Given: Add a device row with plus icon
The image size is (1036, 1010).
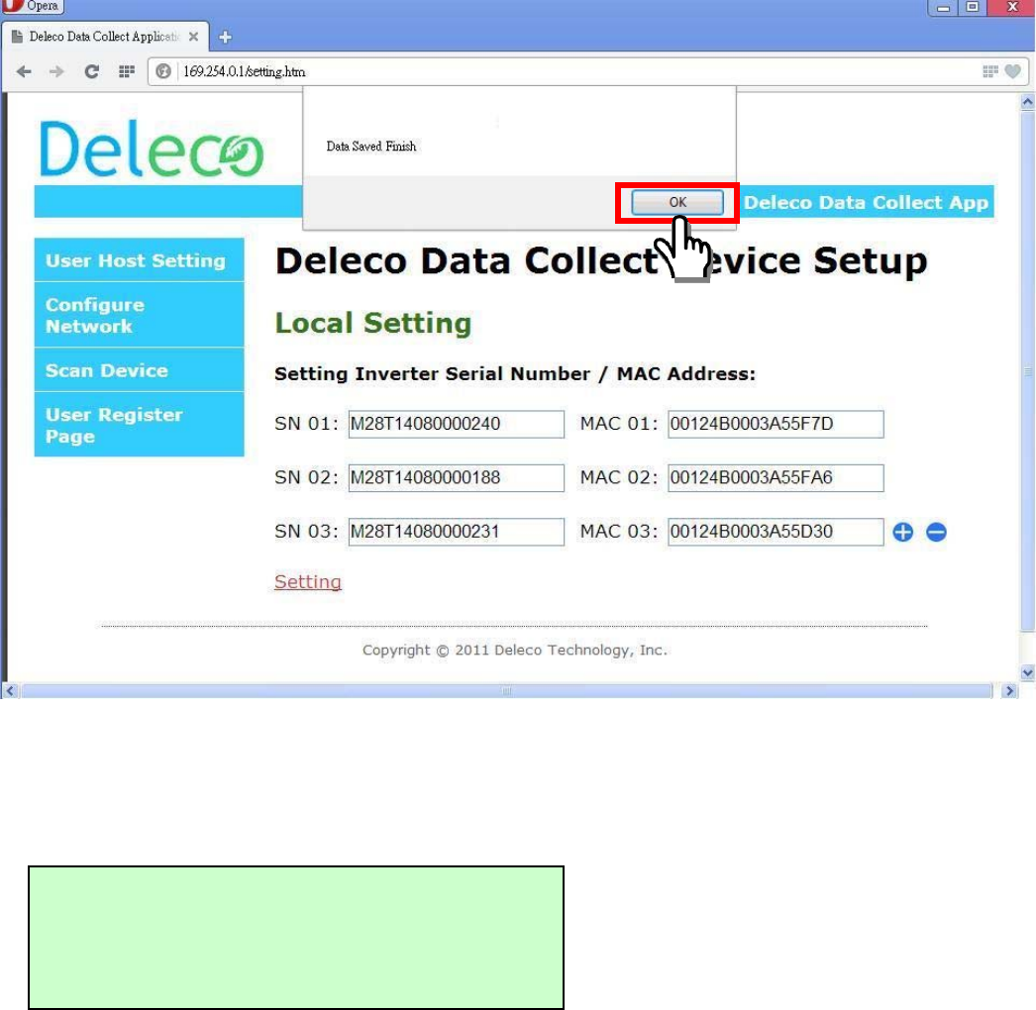Looking at the screenshot, I should point(902,532).
